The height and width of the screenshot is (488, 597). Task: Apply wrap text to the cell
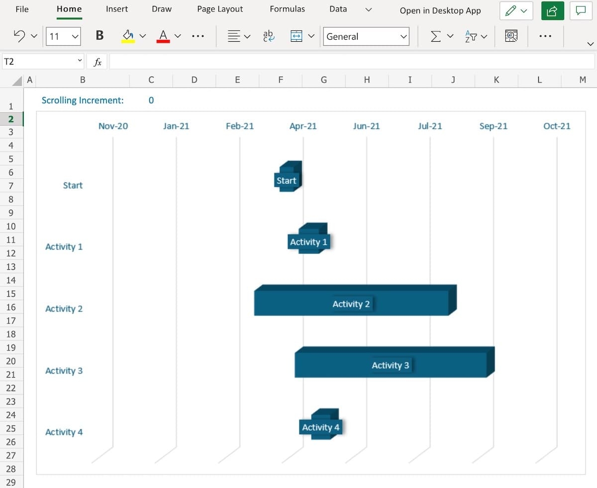269,36
